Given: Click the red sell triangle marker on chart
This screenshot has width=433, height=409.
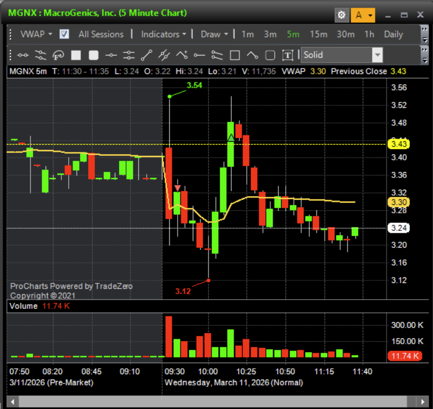Looking at the screenshot, I should (178, 188).
